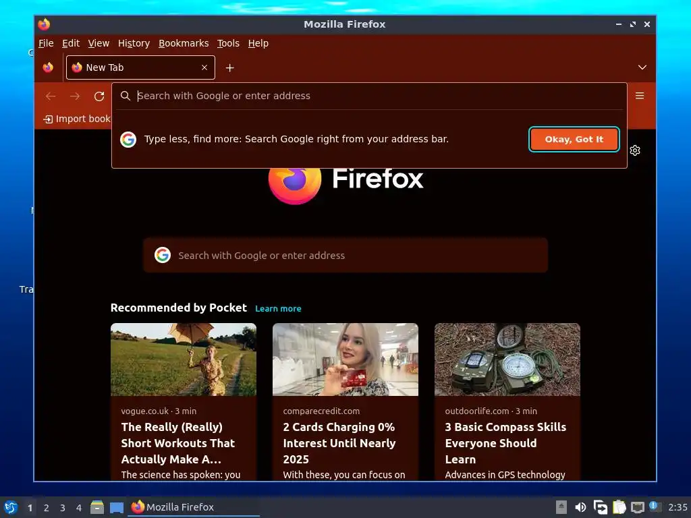This screenshot has width=691, height=518.
Task: Open the View menu
Action: point(99,43)
